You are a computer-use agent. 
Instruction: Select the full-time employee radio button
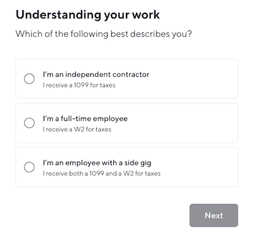click(29, 123)
